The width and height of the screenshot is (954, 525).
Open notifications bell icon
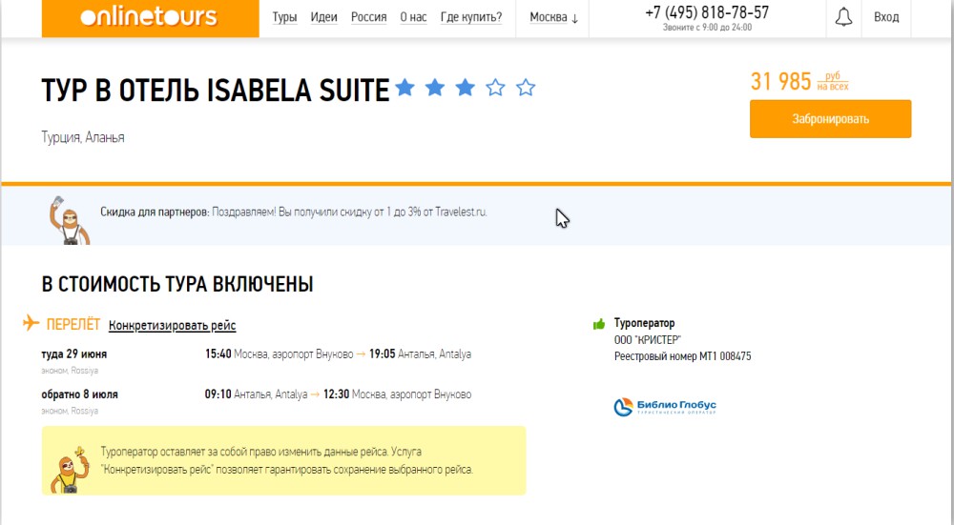[x=843, y=17]
